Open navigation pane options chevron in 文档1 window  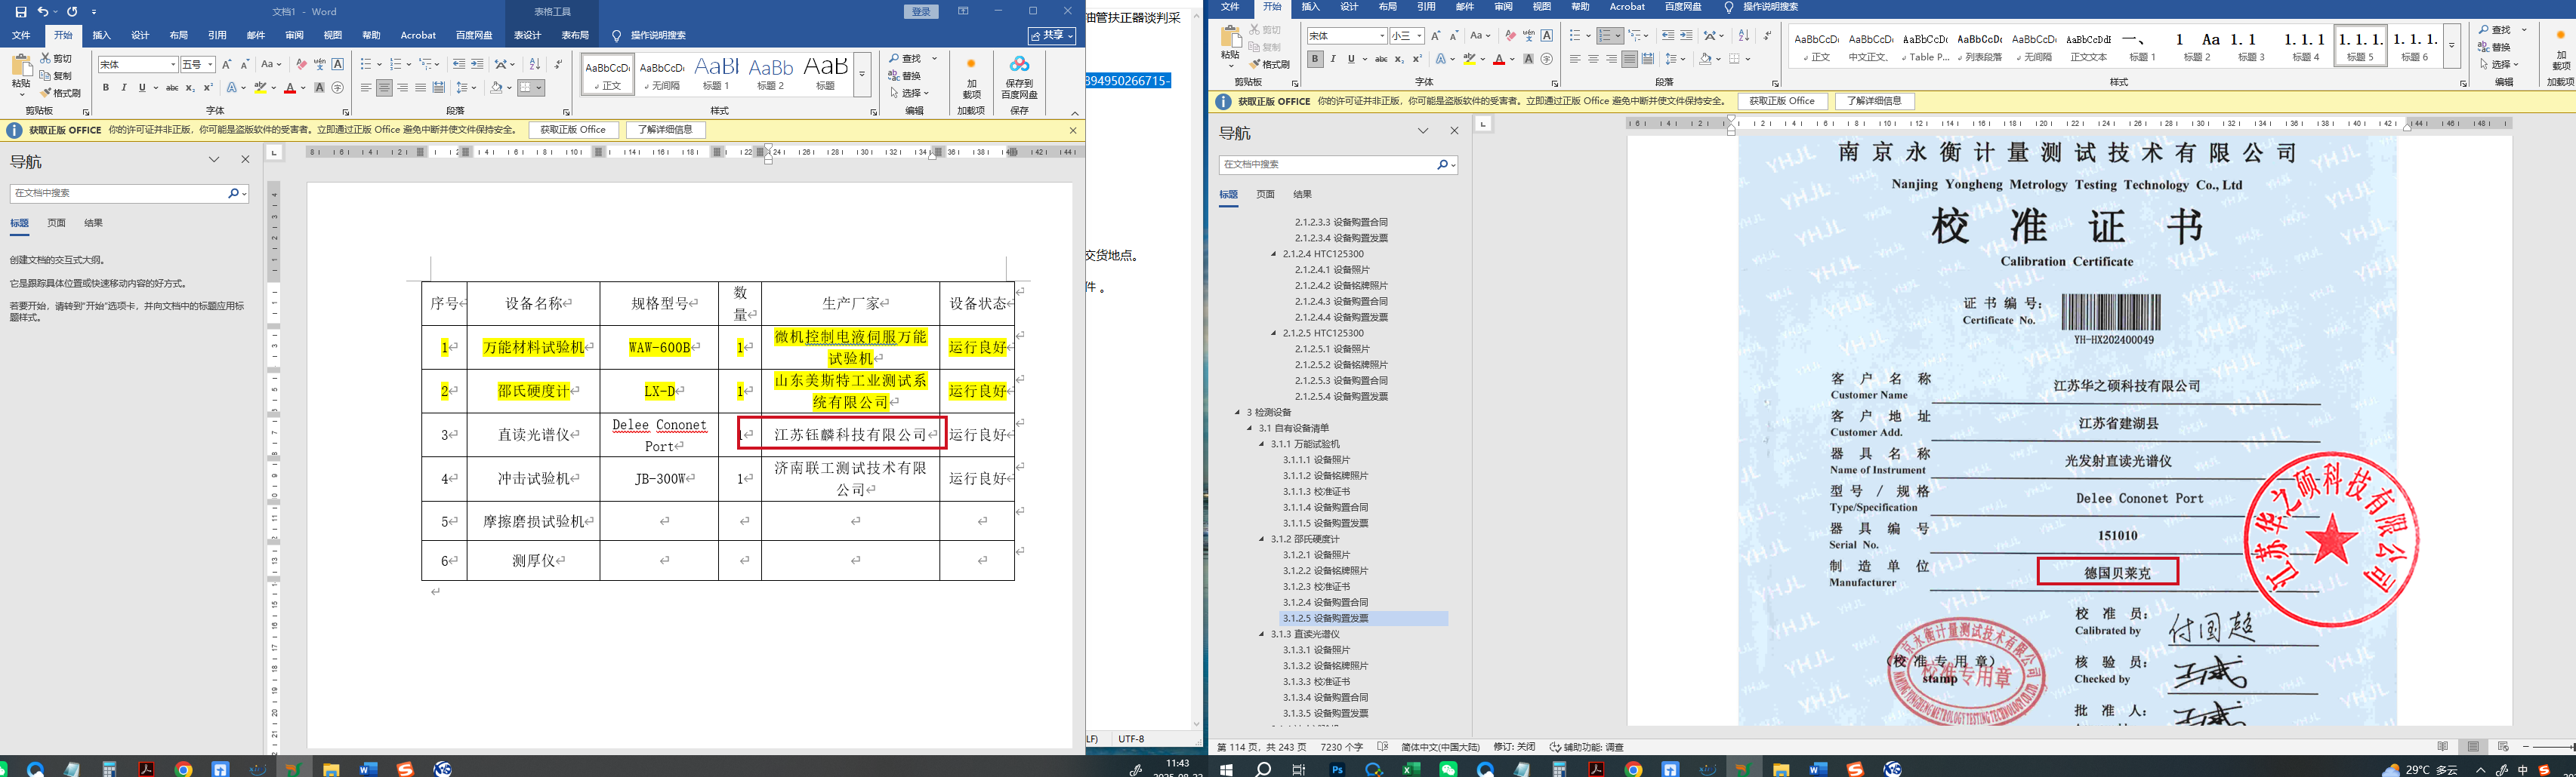point(214,160)
